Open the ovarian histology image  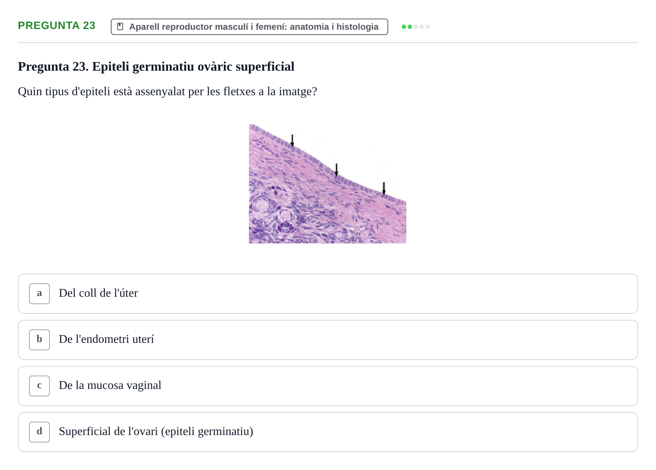(328, 184)
